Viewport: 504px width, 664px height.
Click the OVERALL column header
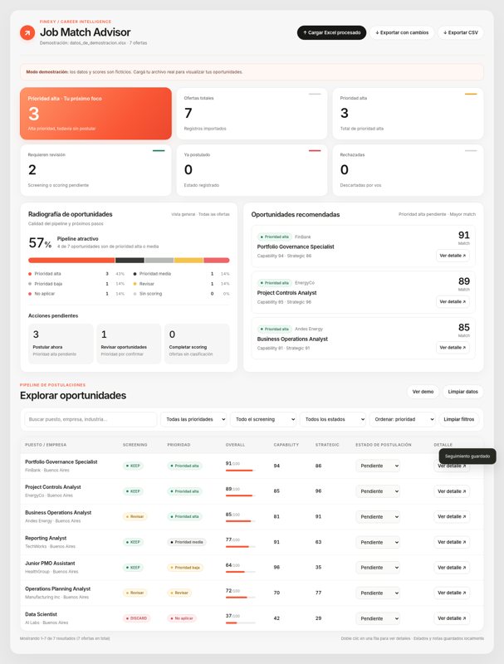click(235, 445)
